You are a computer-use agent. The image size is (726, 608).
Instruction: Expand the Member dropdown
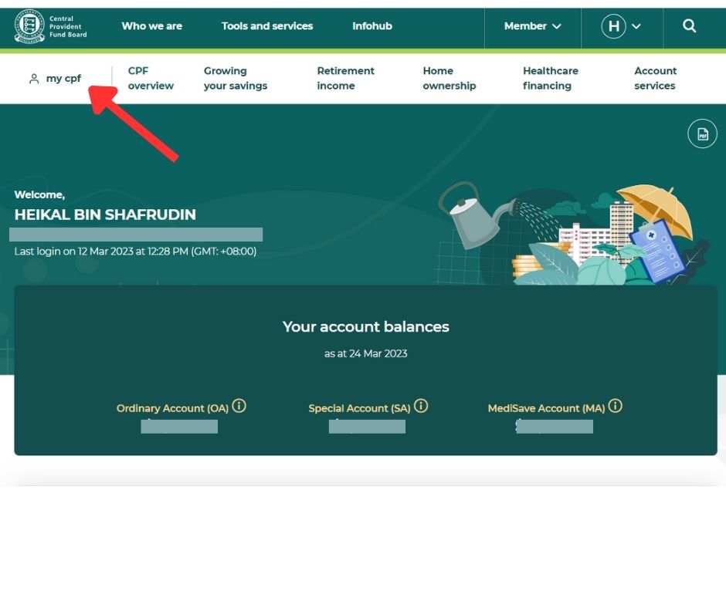point(532,26)
